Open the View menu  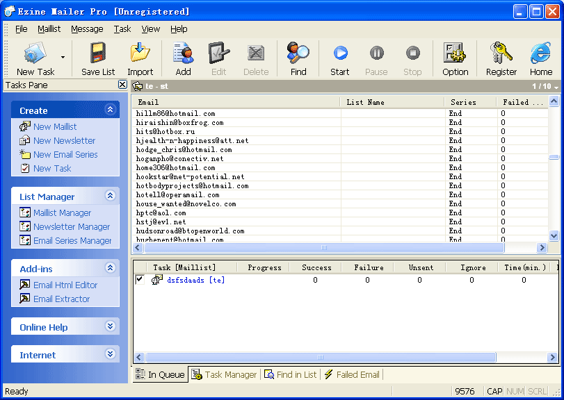[150, 28]
